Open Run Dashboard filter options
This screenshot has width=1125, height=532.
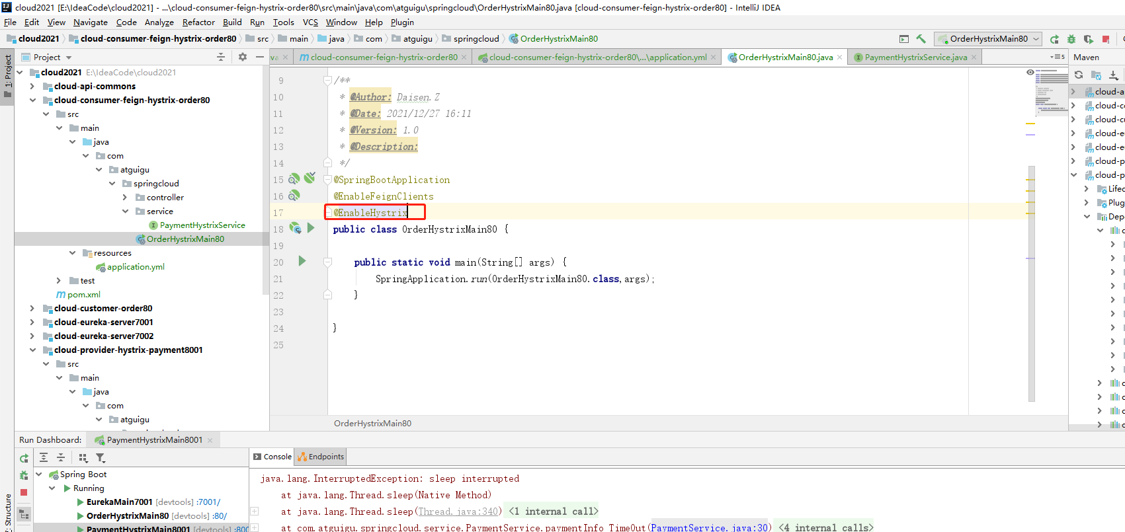[101, 457]
